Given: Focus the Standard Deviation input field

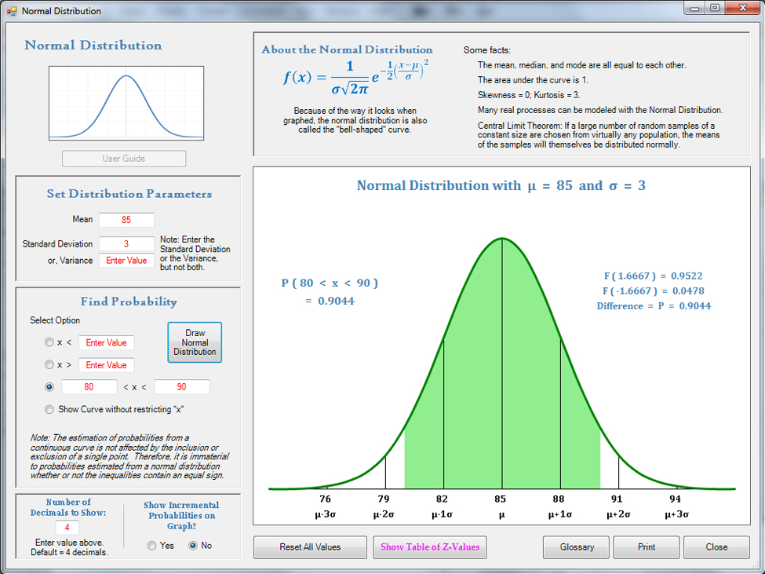Looking at the screenshot, I should [126, 244].
